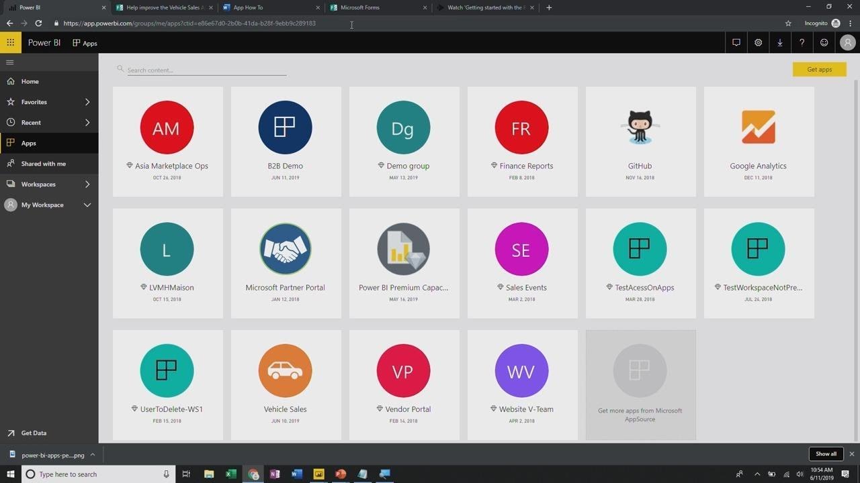Expand the Recent flyout arrow
This screenshot has width=860, height=483.
coord(87,123)
